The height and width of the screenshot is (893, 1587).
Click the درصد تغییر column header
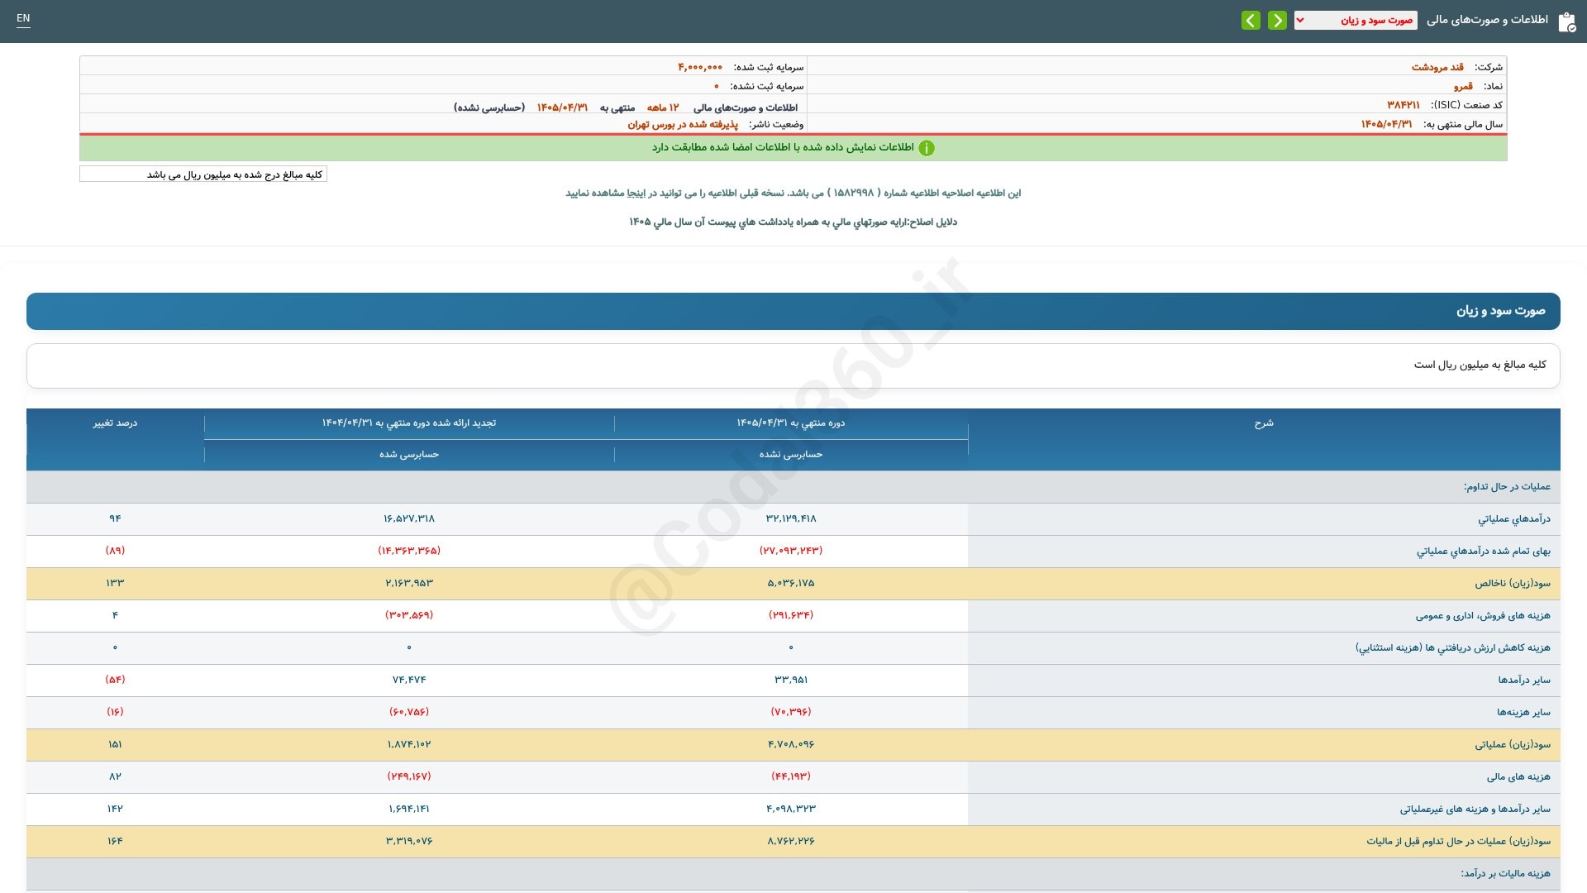pos(115,423)
